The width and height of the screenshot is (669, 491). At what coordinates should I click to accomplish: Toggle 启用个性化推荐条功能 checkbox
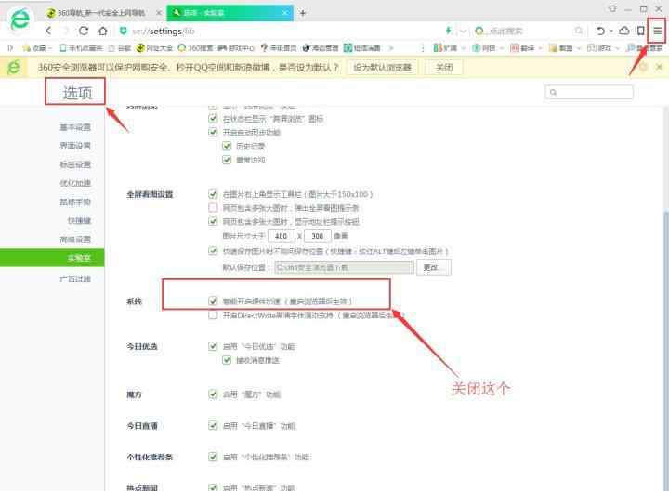point(213,457)
